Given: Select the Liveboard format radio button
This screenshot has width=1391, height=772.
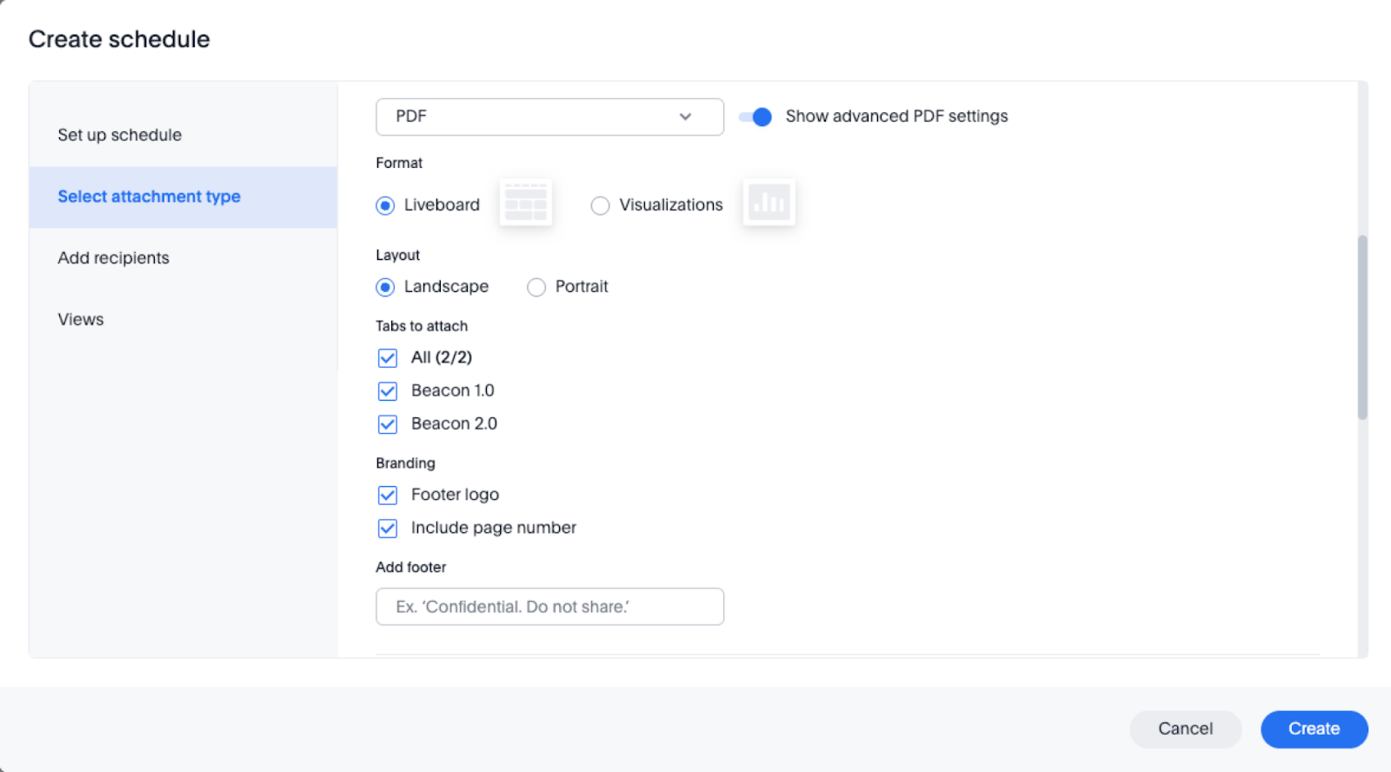Looking at the screenshot, I should pos(385,206).
